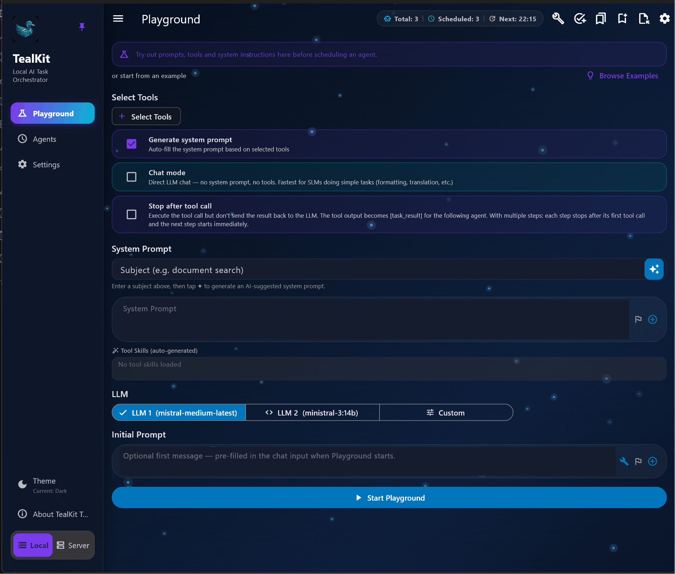Open settings via the top-right gear icon
The image size is (675, 574).
pyautogui.click(x=664, y=18)
